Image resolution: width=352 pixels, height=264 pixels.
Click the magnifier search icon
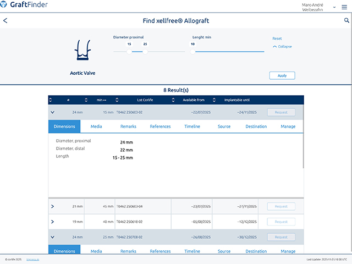tap(346, 20)
